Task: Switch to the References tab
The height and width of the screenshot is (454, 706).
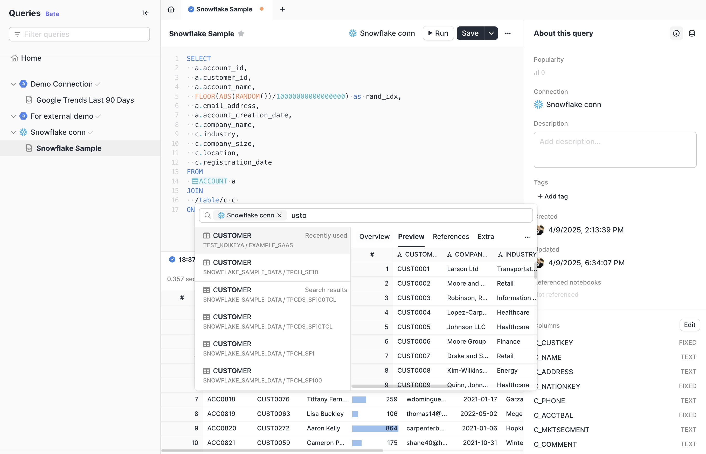Action: (x=451, y=237)
